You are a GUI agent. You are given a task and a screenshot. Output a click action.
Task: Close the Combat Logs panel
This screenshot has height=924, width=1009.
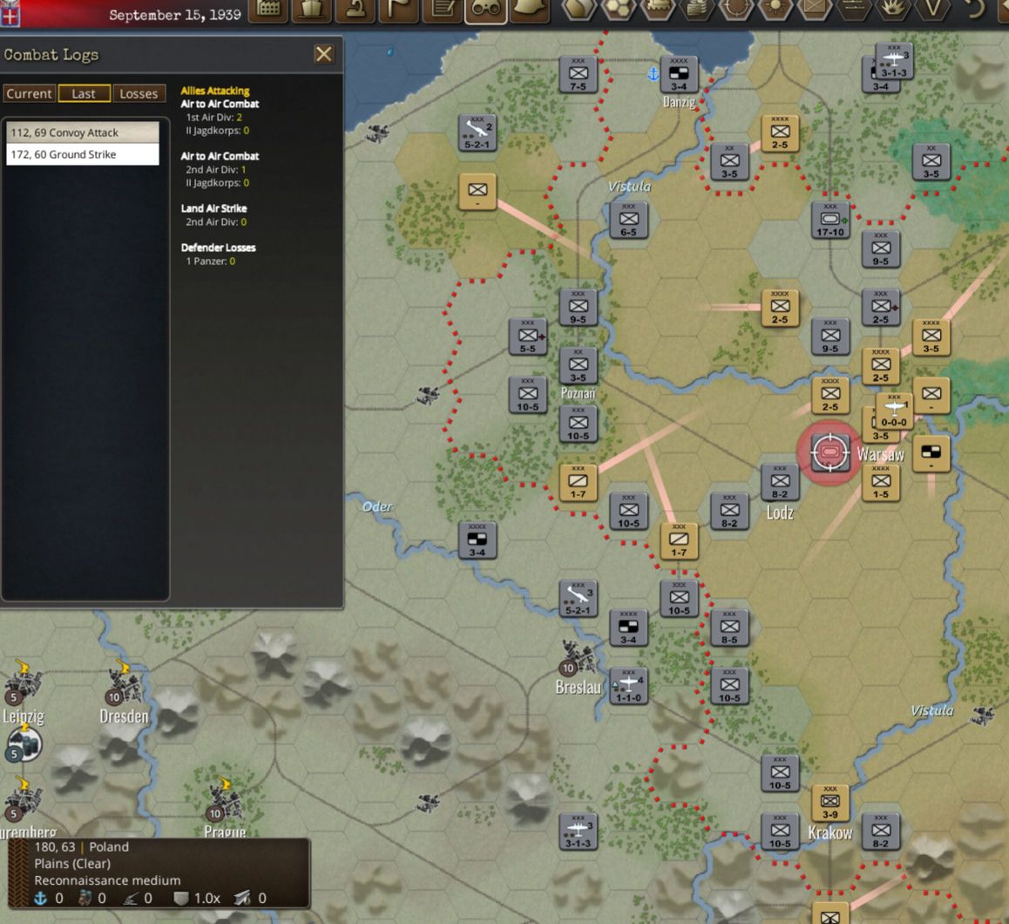coord(323,54)
